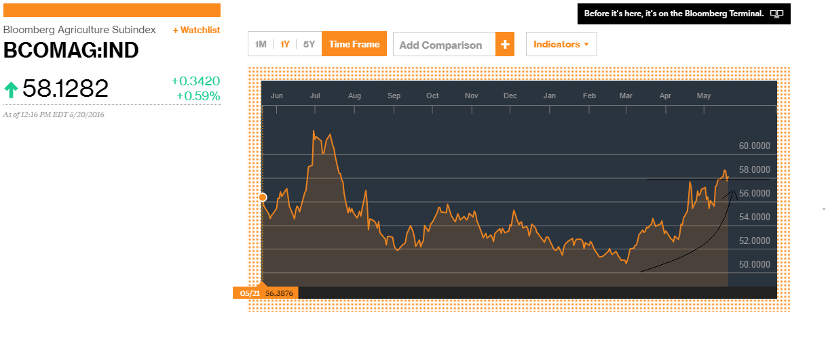Click the Feb label on chart axis

(589, 96)
